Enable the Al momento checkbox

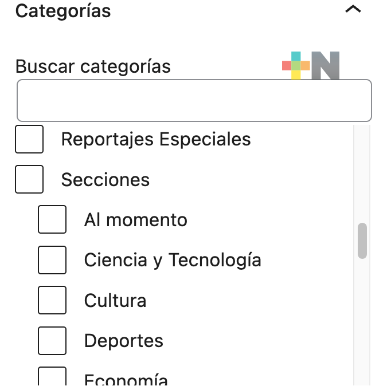[52, 219]
